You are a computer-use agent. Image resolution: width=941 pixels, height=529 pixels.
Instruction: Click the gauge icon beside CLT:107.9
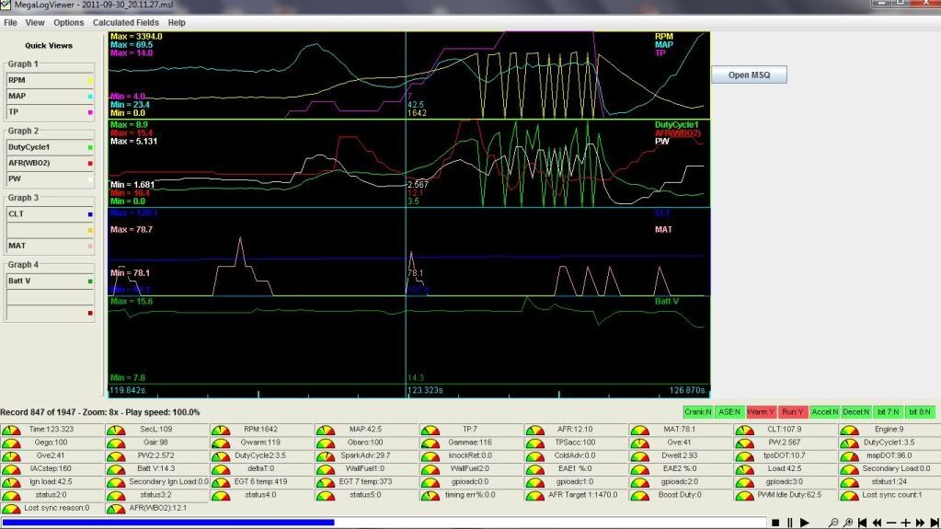[744, 430]
